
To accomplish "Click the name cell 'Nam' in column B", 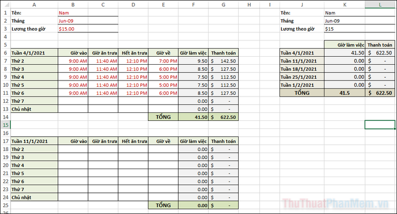I will click(73, 12).
